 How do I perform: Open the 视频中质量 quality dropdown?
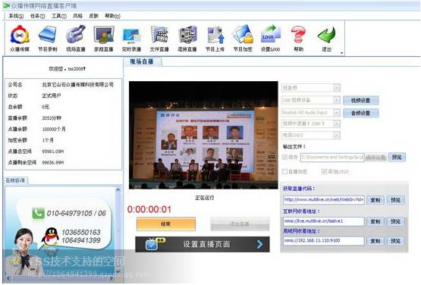click(337, 124)
